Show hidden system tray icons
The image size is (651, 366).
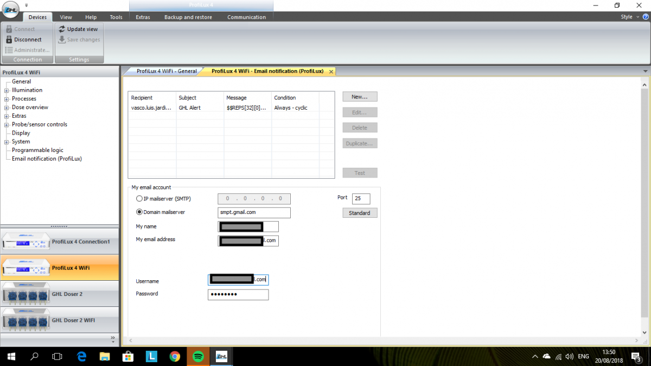click(535, 357)
